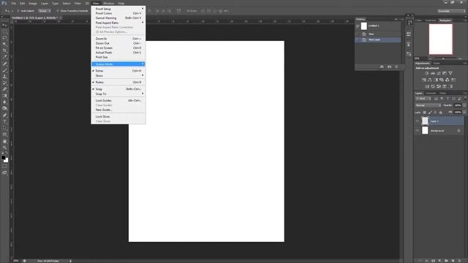
Task: Create new snapshot in History panel
Action: [389, 66]
